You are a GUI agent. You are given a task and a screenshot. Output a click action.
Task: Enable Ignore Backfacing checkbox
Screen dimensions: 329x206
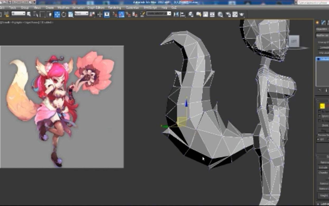tap(319, 116)
